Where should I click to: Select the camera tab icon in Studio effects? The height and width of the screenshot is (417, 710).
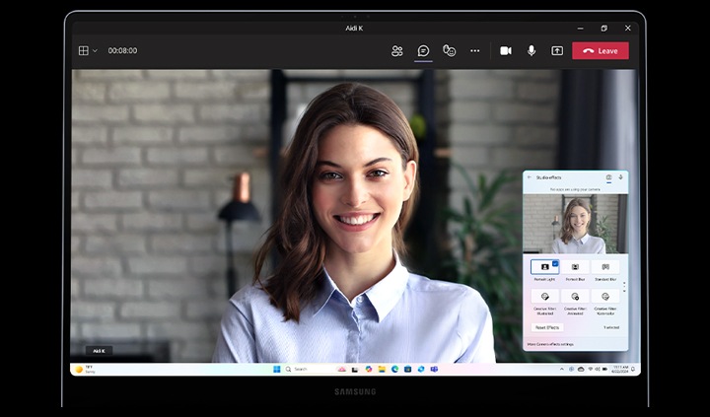(x=608, y=177)
